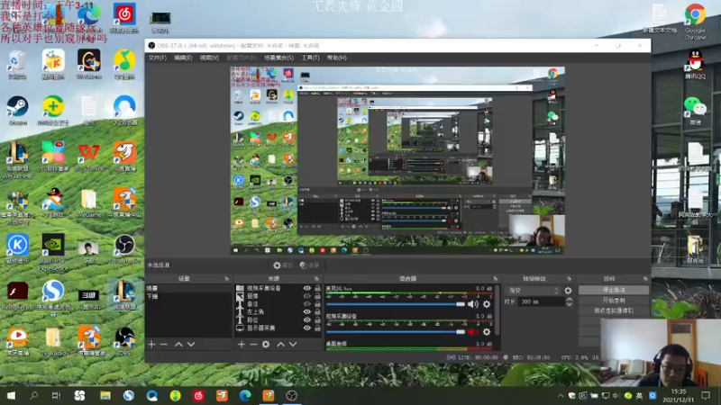Decrease transition duration with down stepper
Image resolution: width=721 pixels, height=405 pixels.
[x=570, y=304]
